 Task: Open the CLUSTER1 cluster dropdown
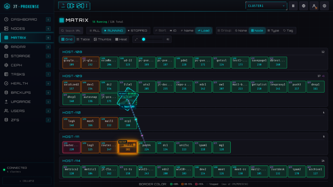266,6
